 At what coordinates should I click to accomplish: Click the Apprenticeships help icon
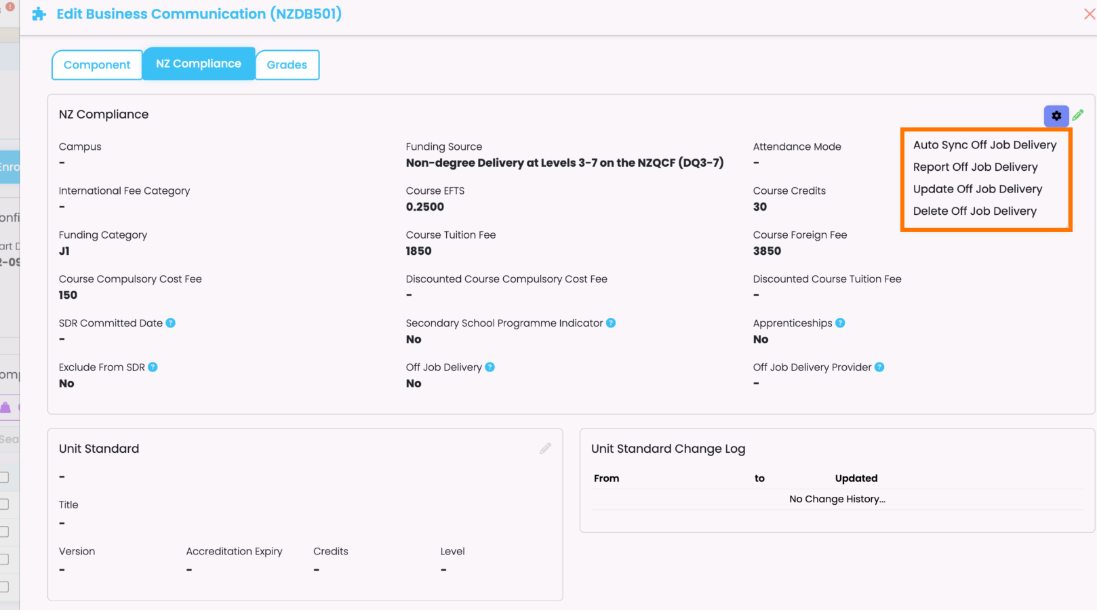click(x=840, y=323)
